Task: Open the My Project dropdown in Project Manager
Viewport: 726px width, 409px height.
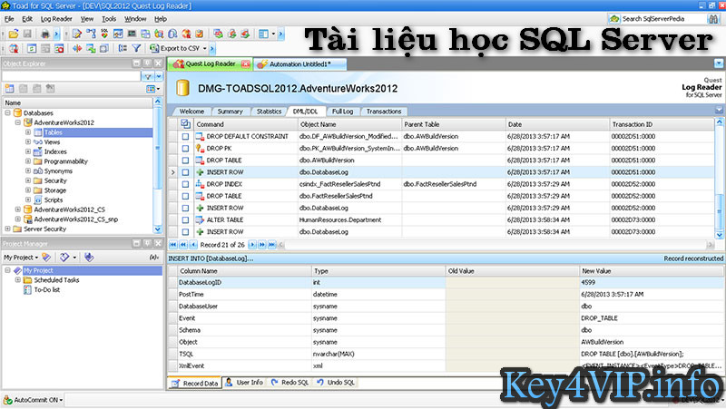Action: click(x=21, y=258)
